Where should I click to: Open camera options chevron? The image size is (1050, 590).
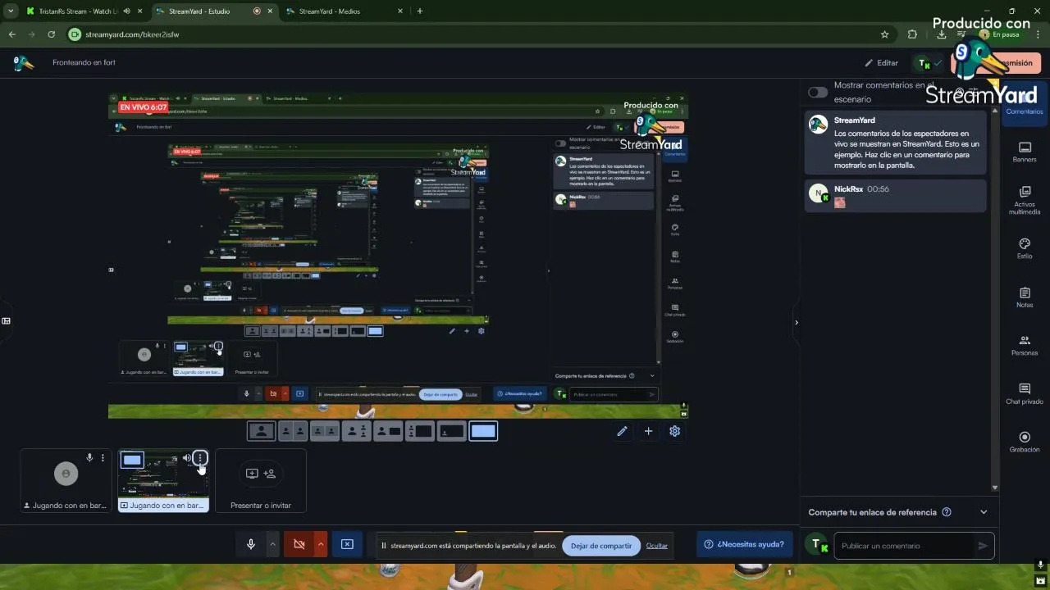point(321,544)
